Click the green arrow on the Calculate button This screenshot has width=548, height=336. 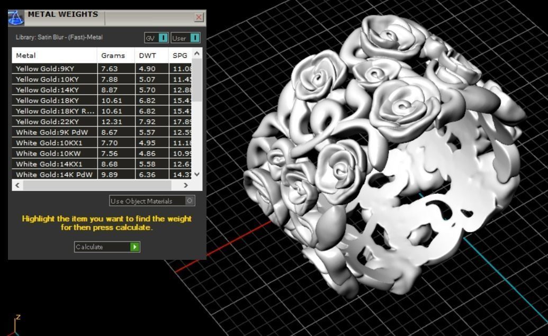tap(134, 247)
